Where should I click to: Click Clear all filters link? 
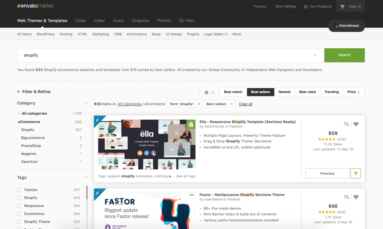tap(245, 104)
